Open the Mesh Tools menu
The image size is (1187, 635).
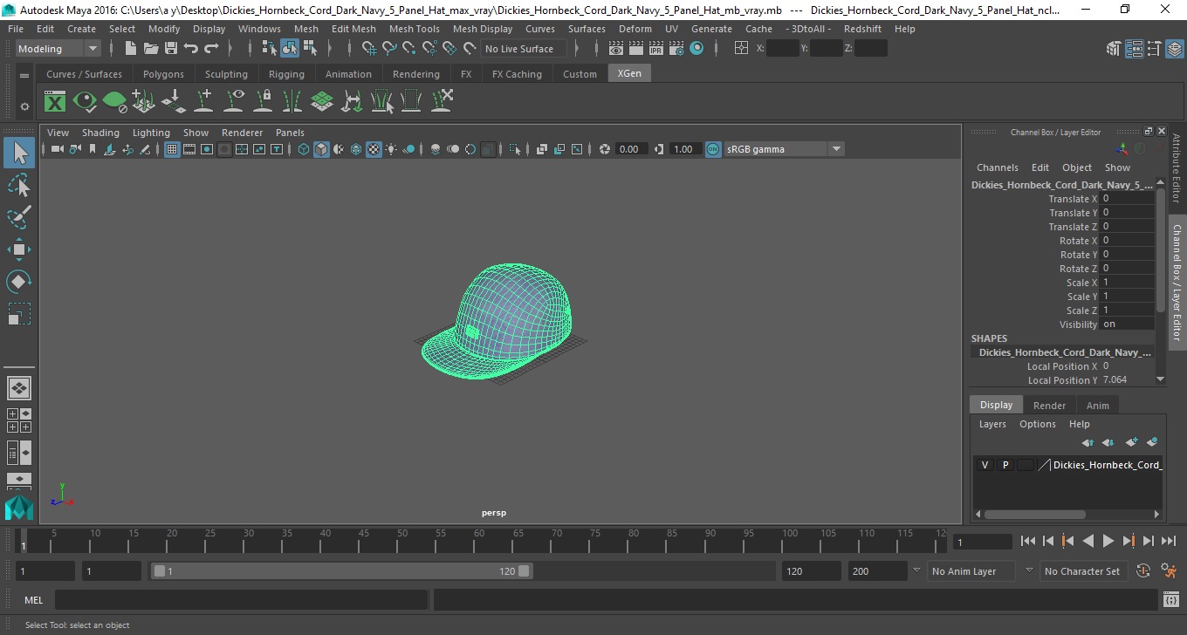click(x=414, y=29)
